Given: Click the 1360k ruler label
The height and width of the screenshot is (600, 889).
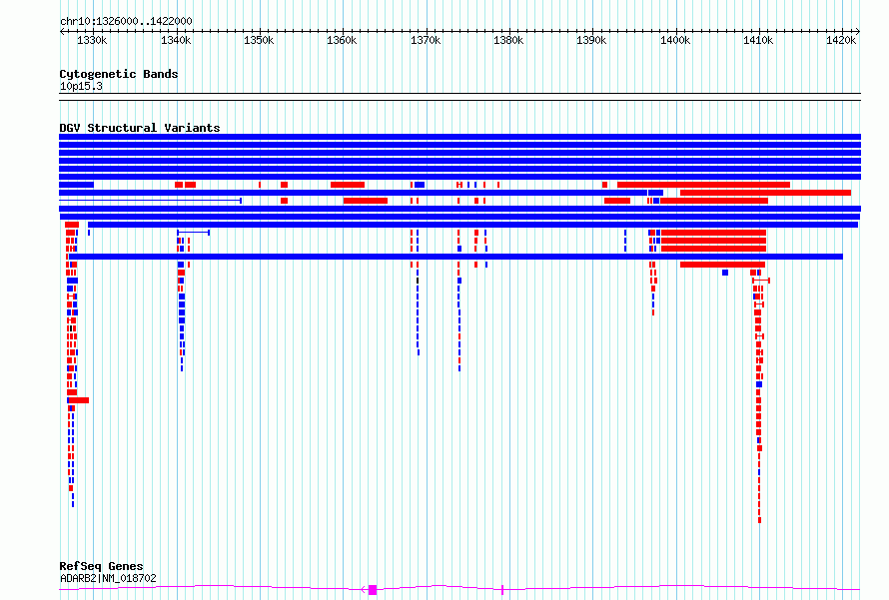Looking at the screenshot, I should click(x=342, y=40).
